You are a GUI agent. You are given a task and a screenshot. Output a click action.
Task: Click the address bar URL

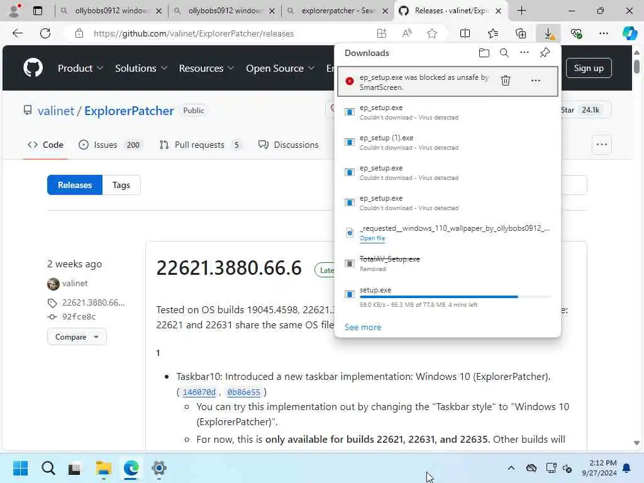194,34
